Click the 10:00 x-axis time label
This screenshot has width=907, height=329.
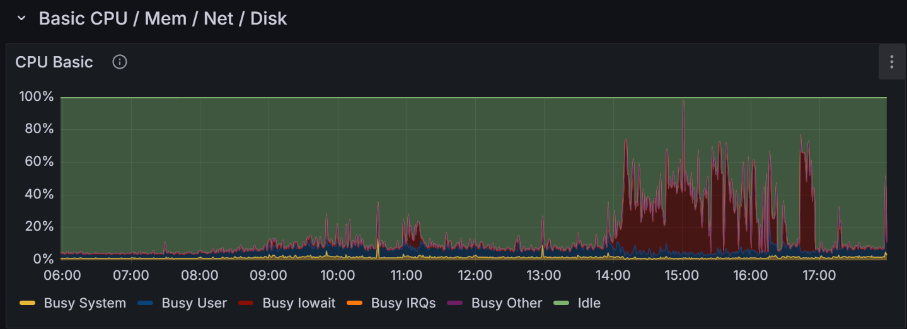(x=337, y=275)
